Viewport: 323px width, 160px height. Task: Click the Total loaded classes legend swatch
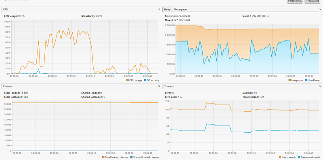[x=103, y=157]
